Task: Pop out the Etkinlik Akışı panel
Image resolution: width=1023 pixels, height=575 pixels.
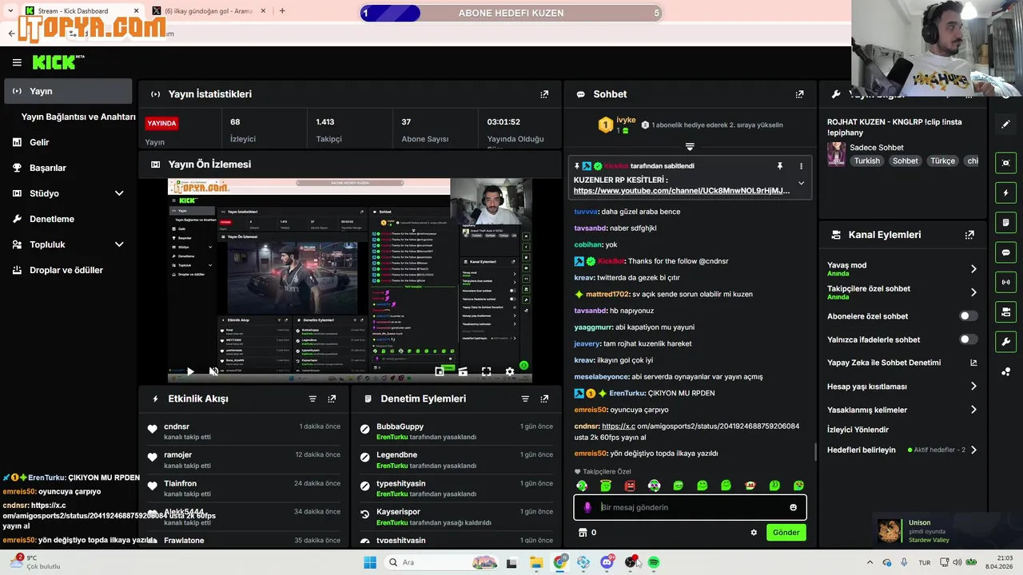Action: tap(332, 399)
